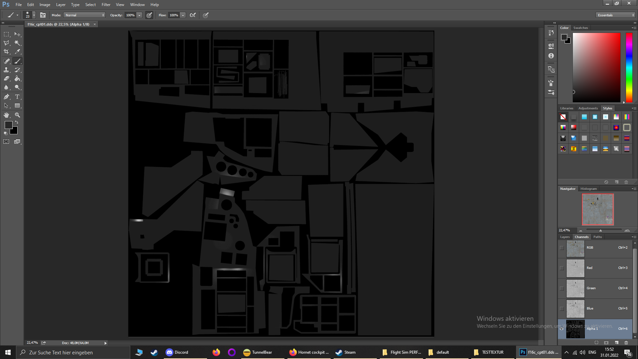638x359 pixels.
Task: Switch to the Paths tab
Action: 598,237
